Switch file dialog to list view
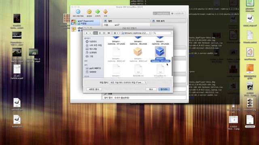Image resolution: width=259 pixels, height=145 pixels. [x=100, y=33]
